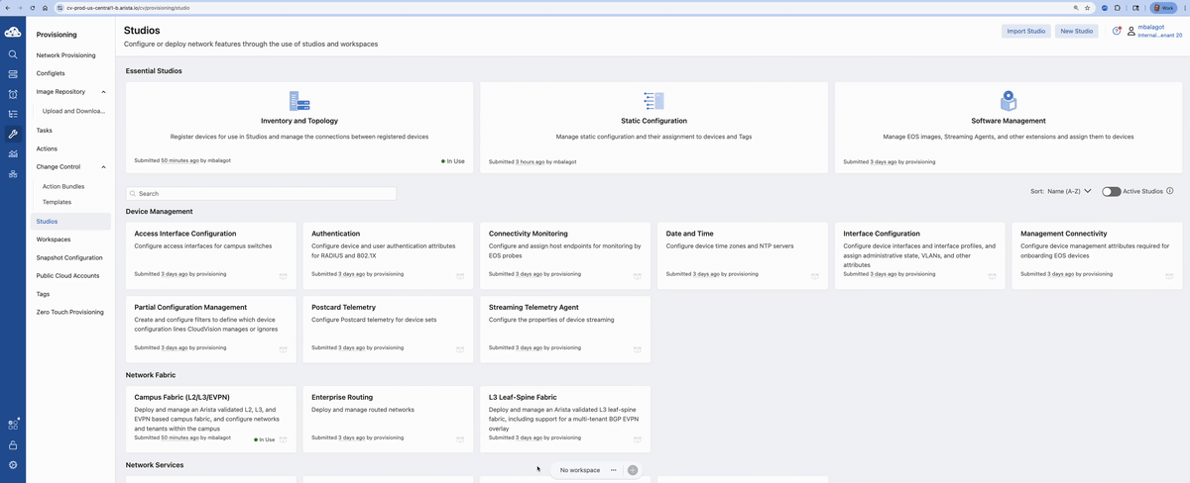Screen dimensions: 1190x483
Task: Open the help icon with red notification dot
Action: 1117,31
